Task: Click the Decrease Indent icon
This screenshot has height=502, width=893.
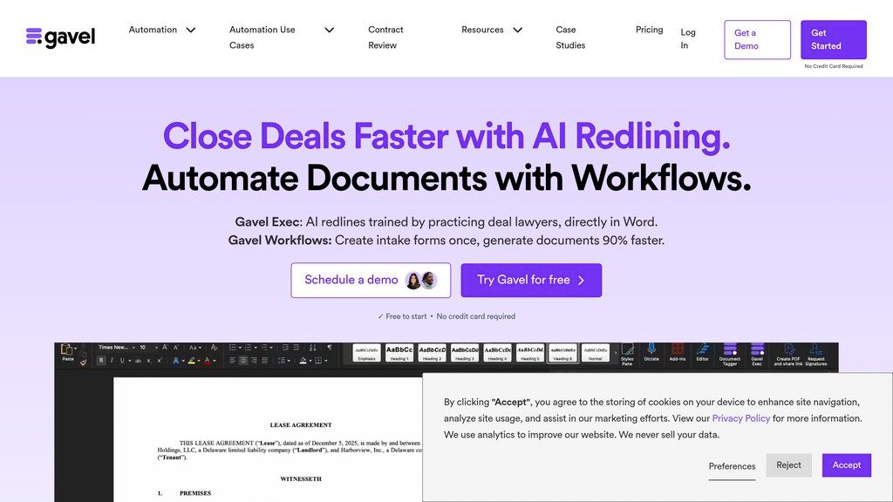Action: click(285, 348)
